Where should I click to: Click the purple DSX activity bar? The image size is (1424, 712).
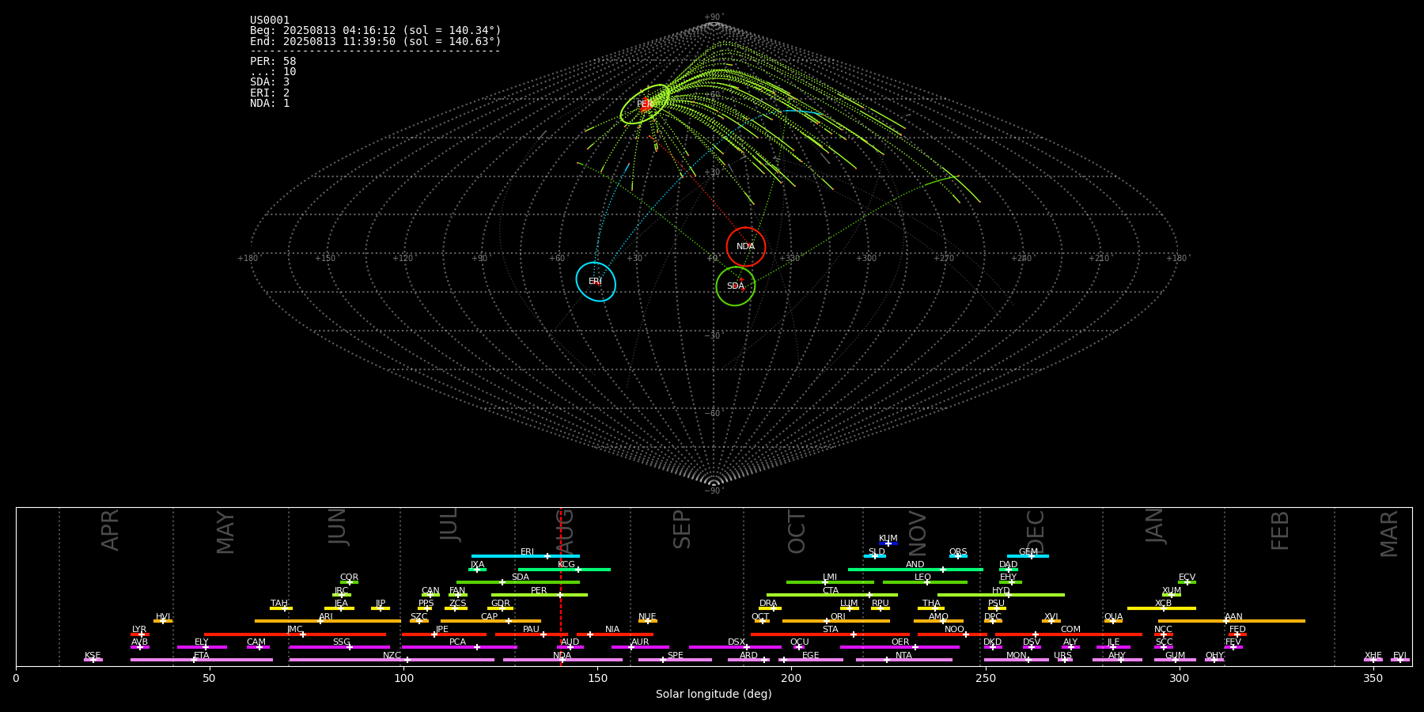735,647
